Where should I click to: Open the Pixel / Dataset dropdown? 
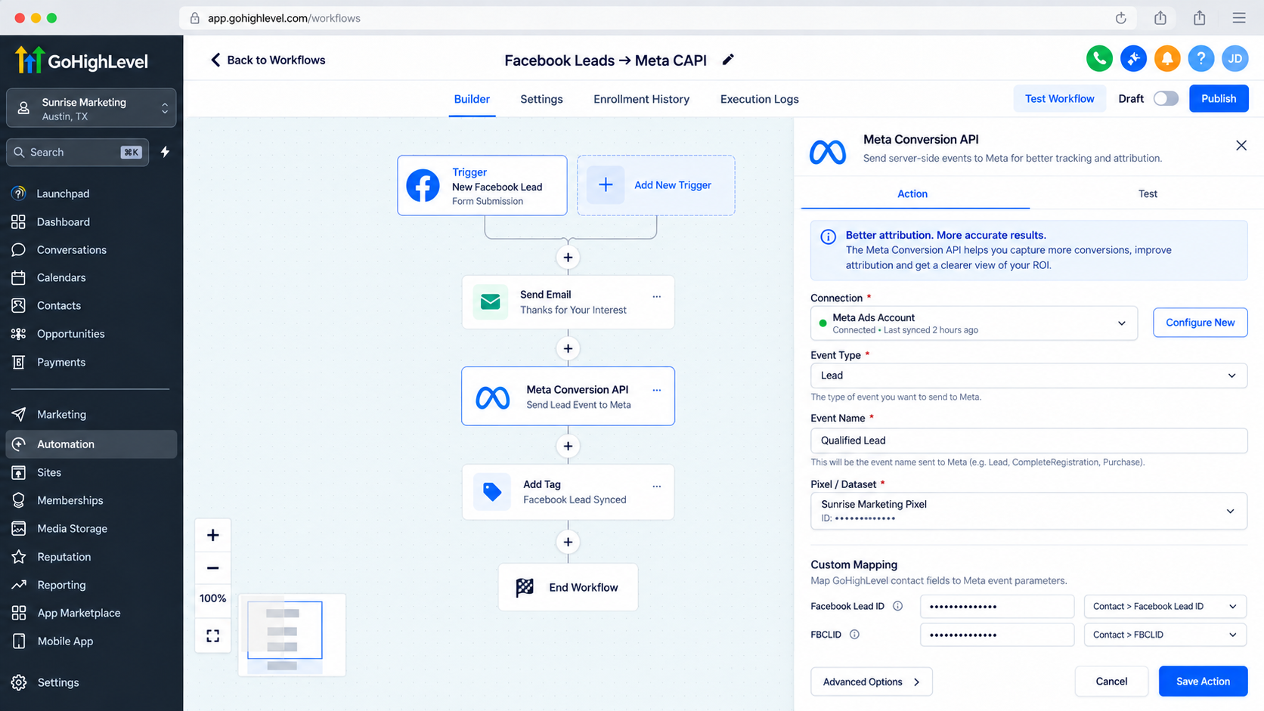(x=1029, y=511)
